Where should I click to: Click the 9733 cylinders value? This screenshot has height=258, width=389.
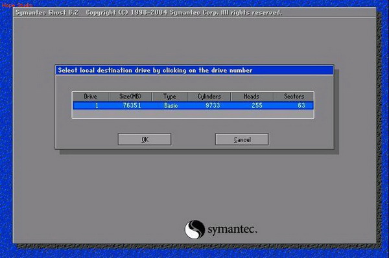coord(213,106)
